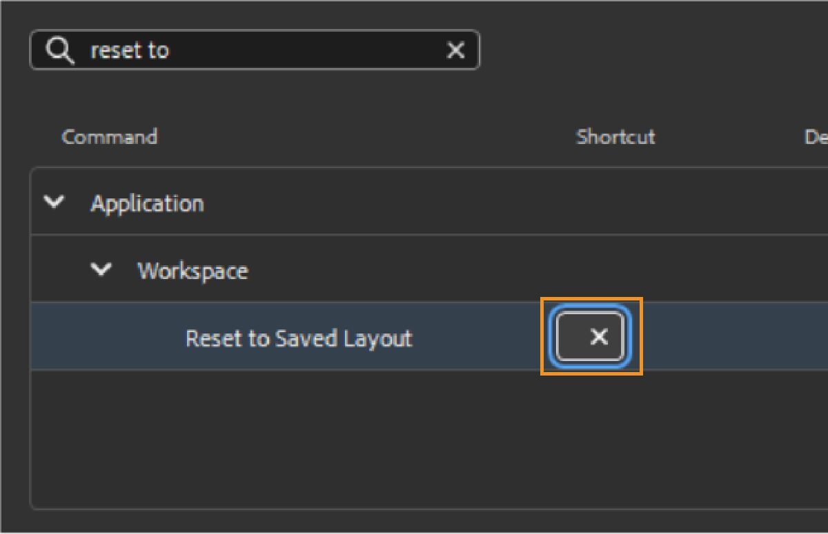Select the Reset to Saved Layout command
The height and width of the screenshot is (534, 828).
(x=299, y=338)
